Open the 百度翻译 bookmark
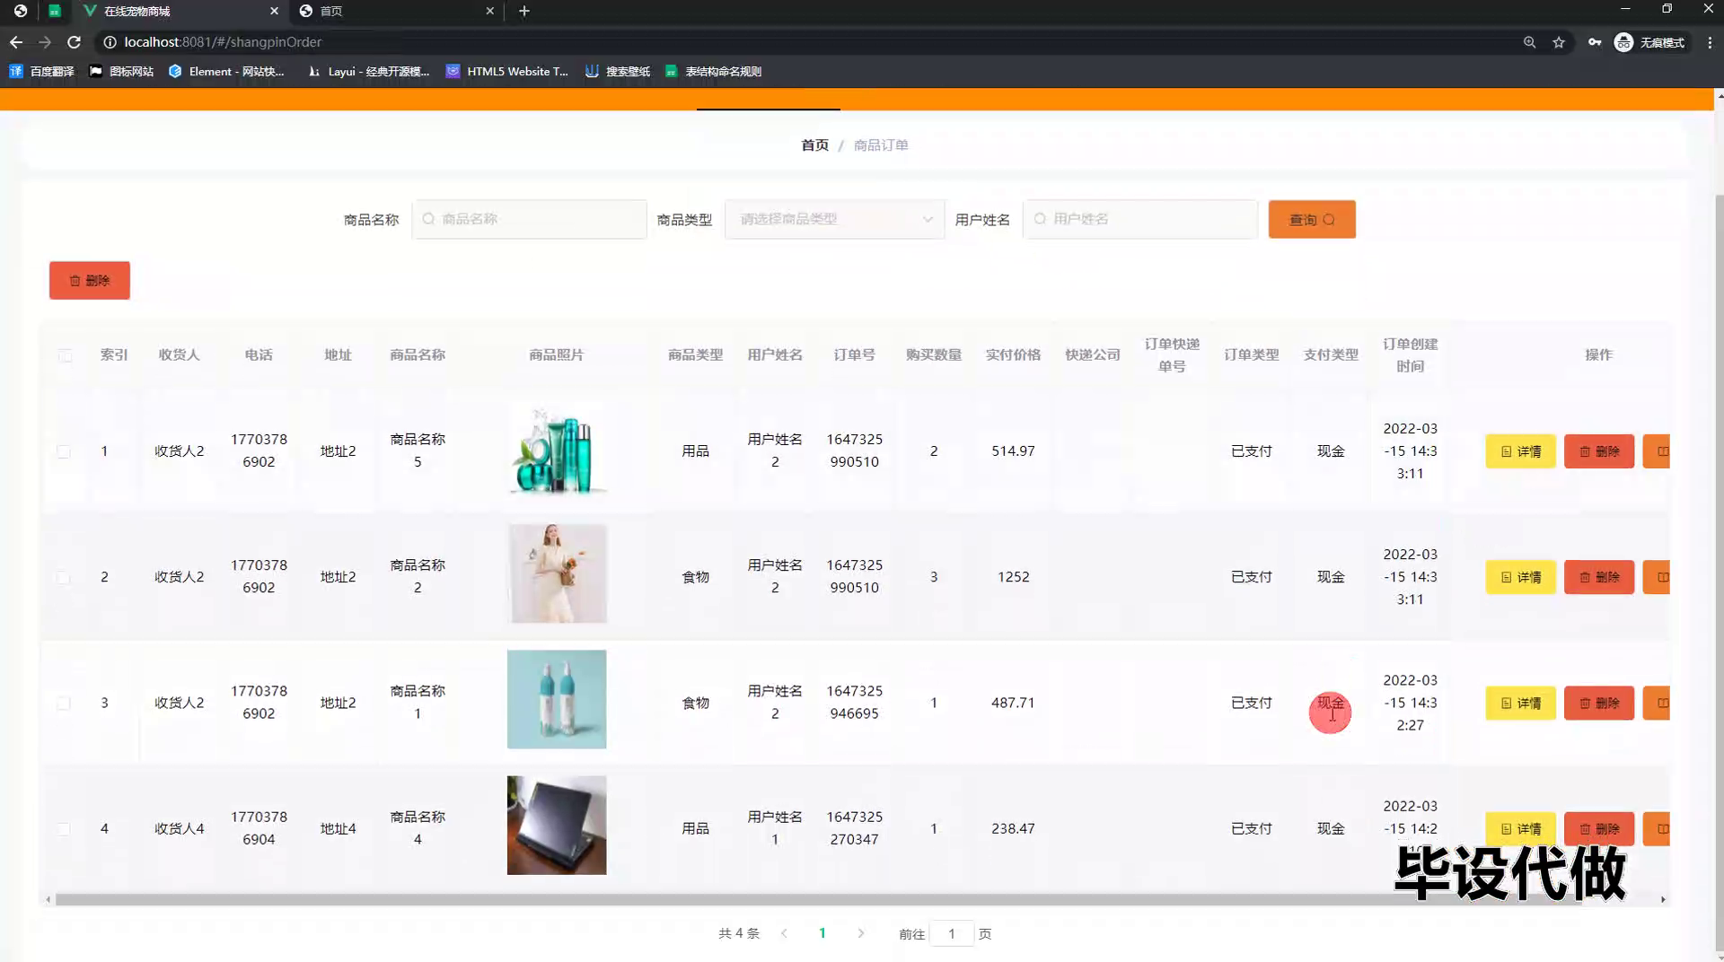 coord(41,71)
